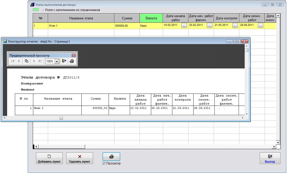Go to the first page of the preview

tap(13, 61)
